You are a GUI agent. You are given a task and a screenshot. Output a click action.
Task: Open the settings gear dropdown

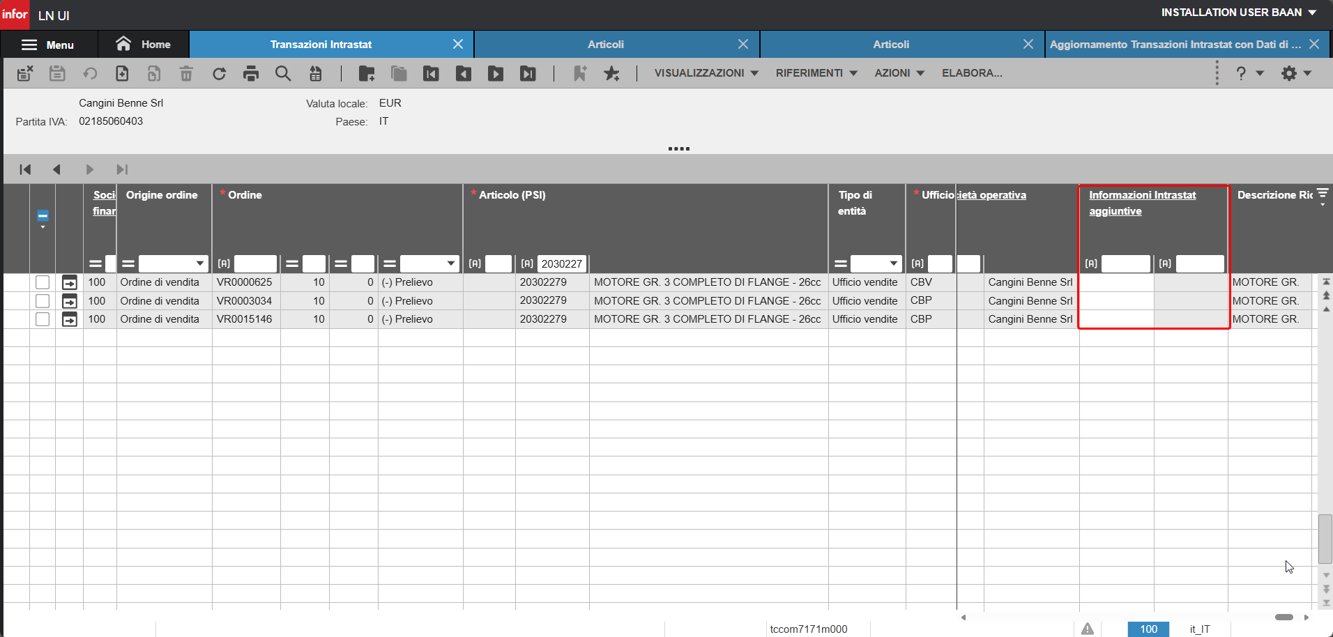click(1296, 73)
